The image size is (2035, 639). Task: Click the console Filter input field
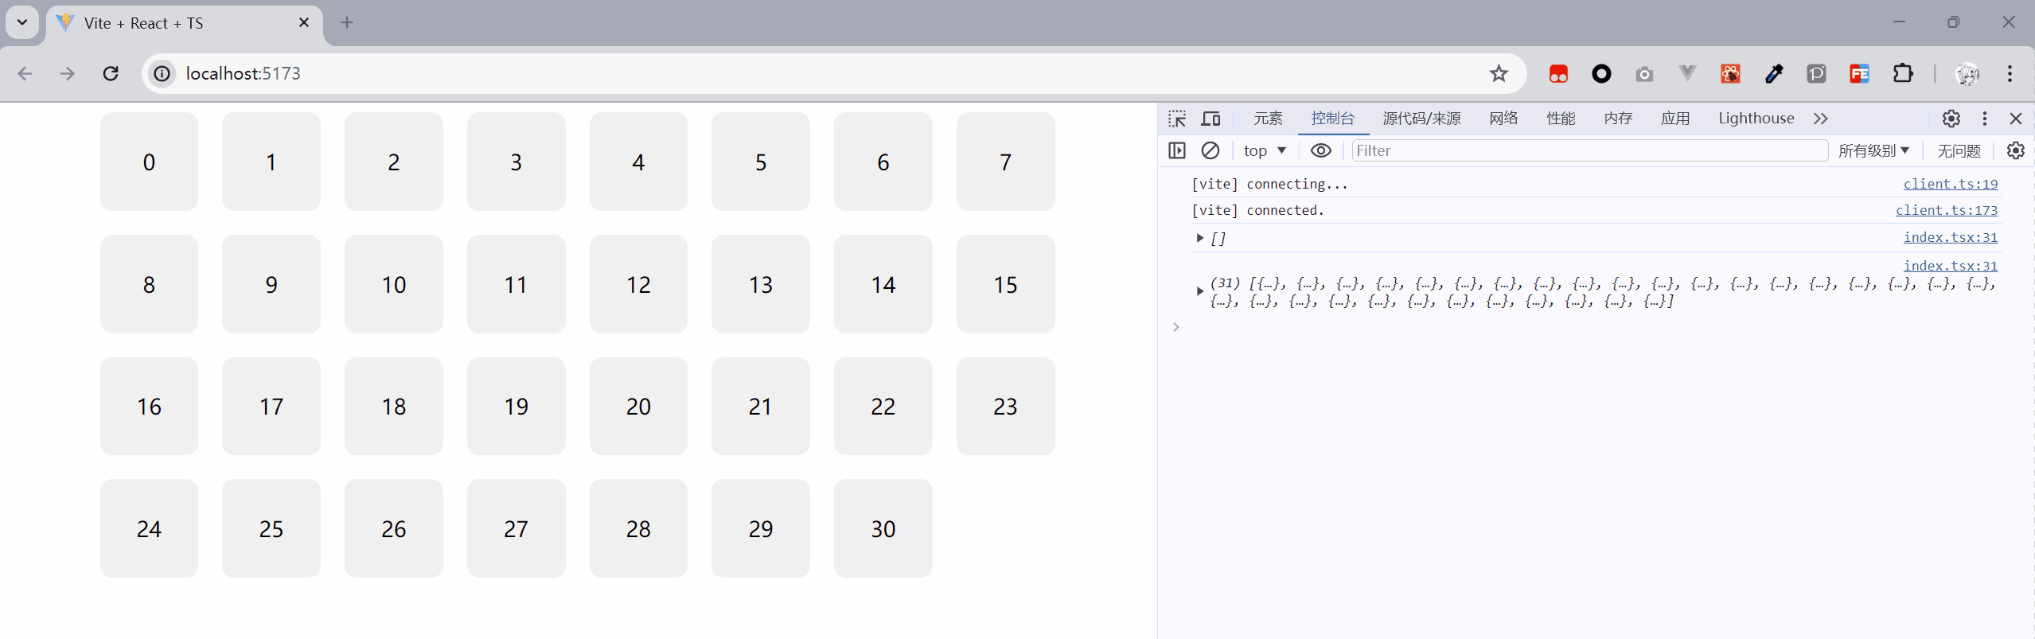pos(1589,150)
